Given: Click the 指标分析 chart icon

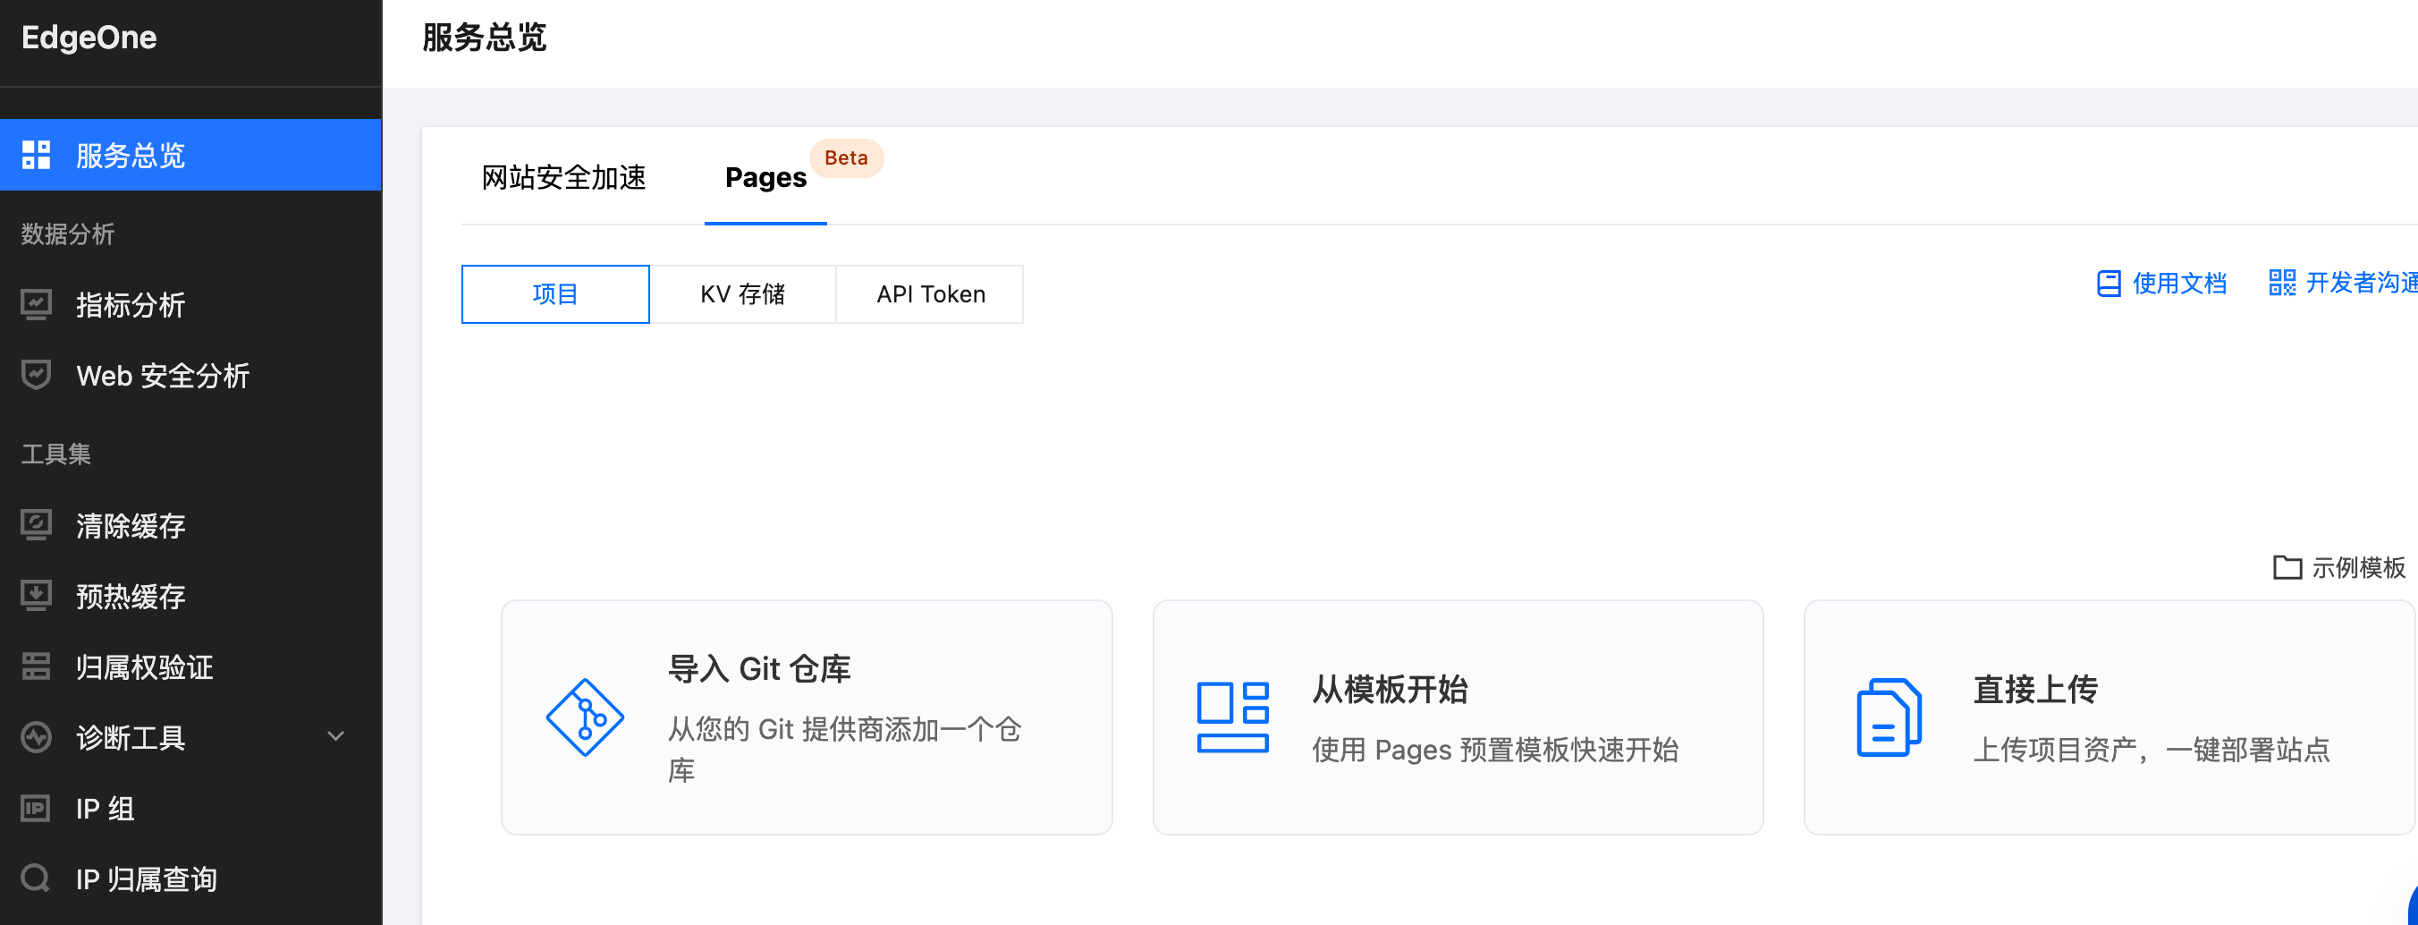Looking at the screenshot, I should coord(36,305).
